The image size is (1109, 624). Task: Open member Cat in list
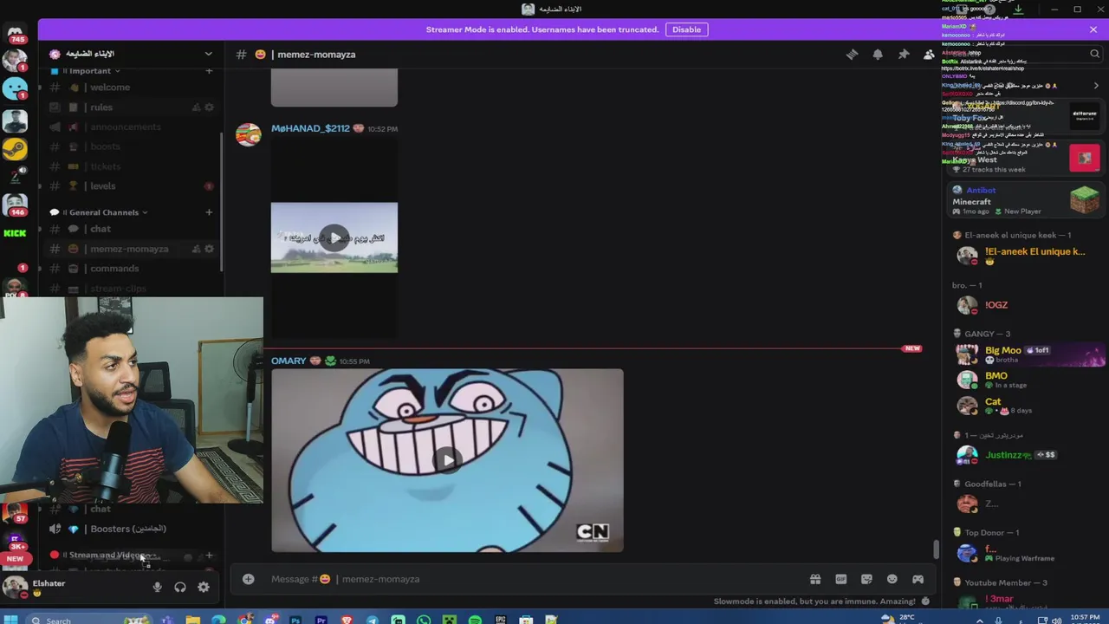point(1027,406)
